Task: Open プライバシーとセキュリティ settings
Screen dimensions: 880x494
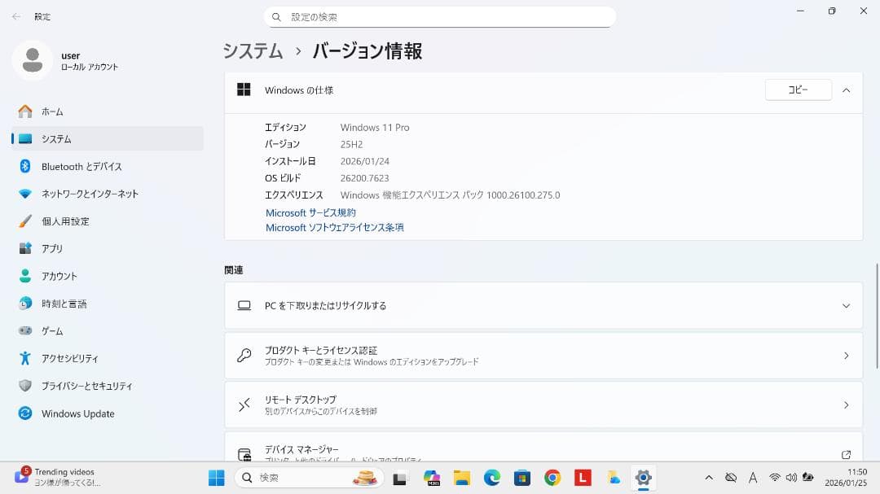Action: click(90, 386)
